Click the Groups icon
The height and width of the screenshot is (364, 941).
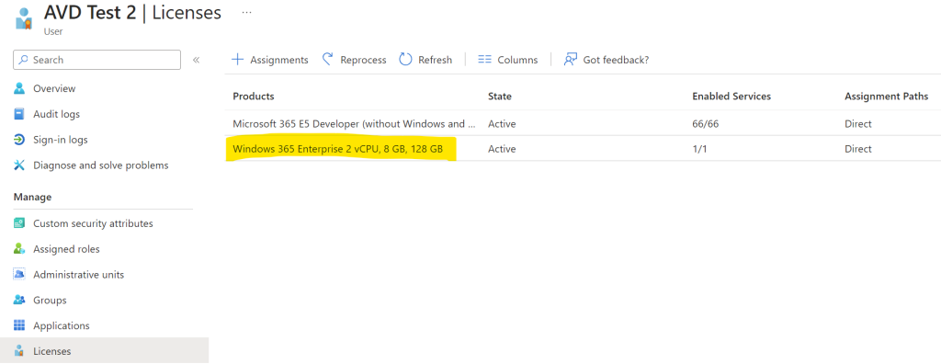19,301
